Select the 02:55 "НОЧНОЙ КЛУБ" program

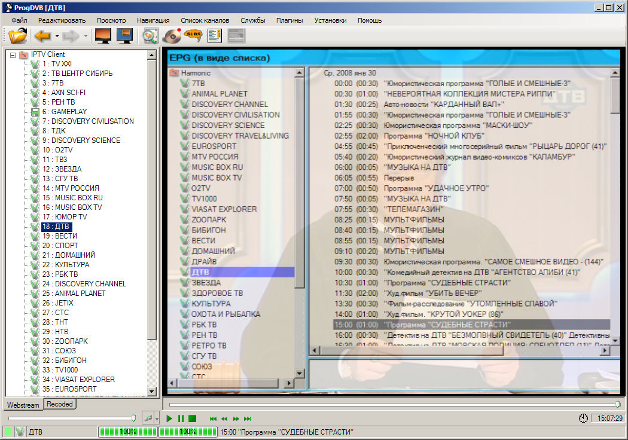point(409,136)
